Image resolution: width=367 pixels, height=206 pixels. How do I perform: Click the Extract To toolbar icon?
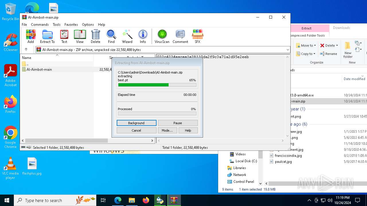47,36
